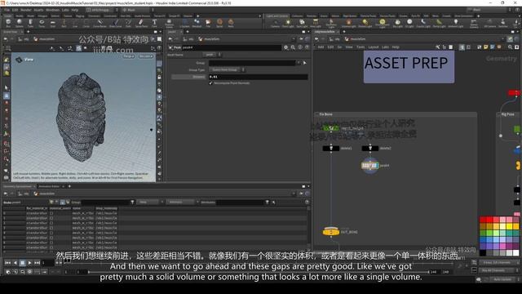Toggle material_override checkbox in row 5
This screenshot has width=522, height=294.
pos(51,238)
